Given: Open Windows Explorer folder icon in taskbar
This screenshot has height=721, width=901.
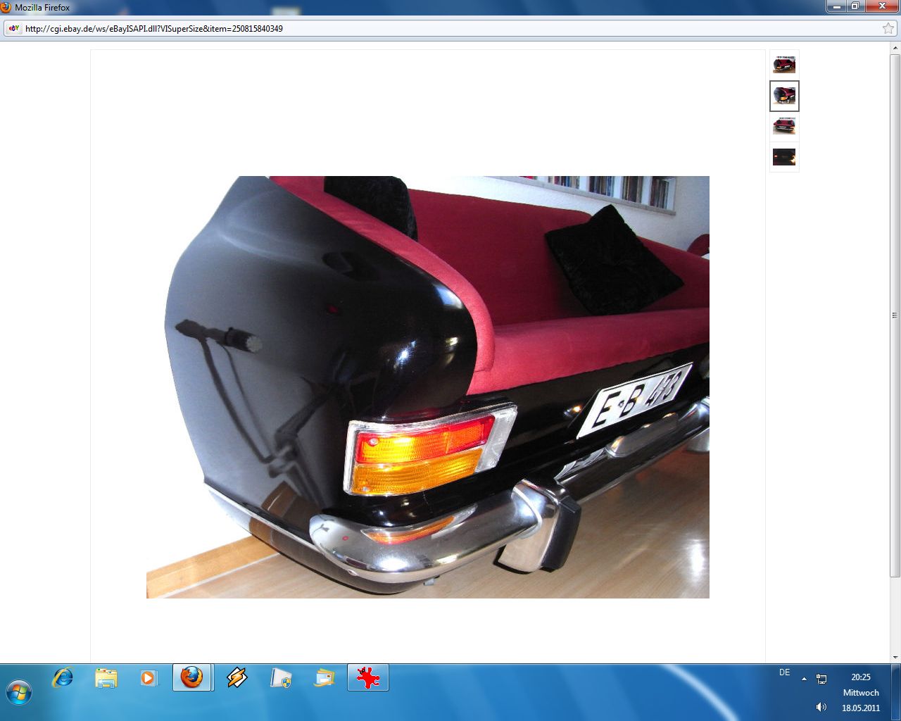Looking at the screenshot, I should 106,678.
